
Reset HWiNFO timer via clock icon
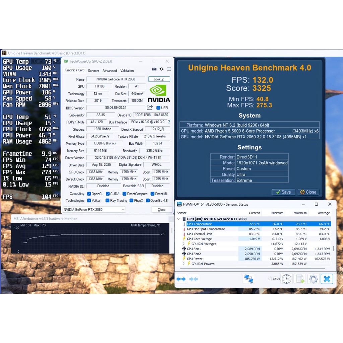pyautogui.click(x=286, y=279)
